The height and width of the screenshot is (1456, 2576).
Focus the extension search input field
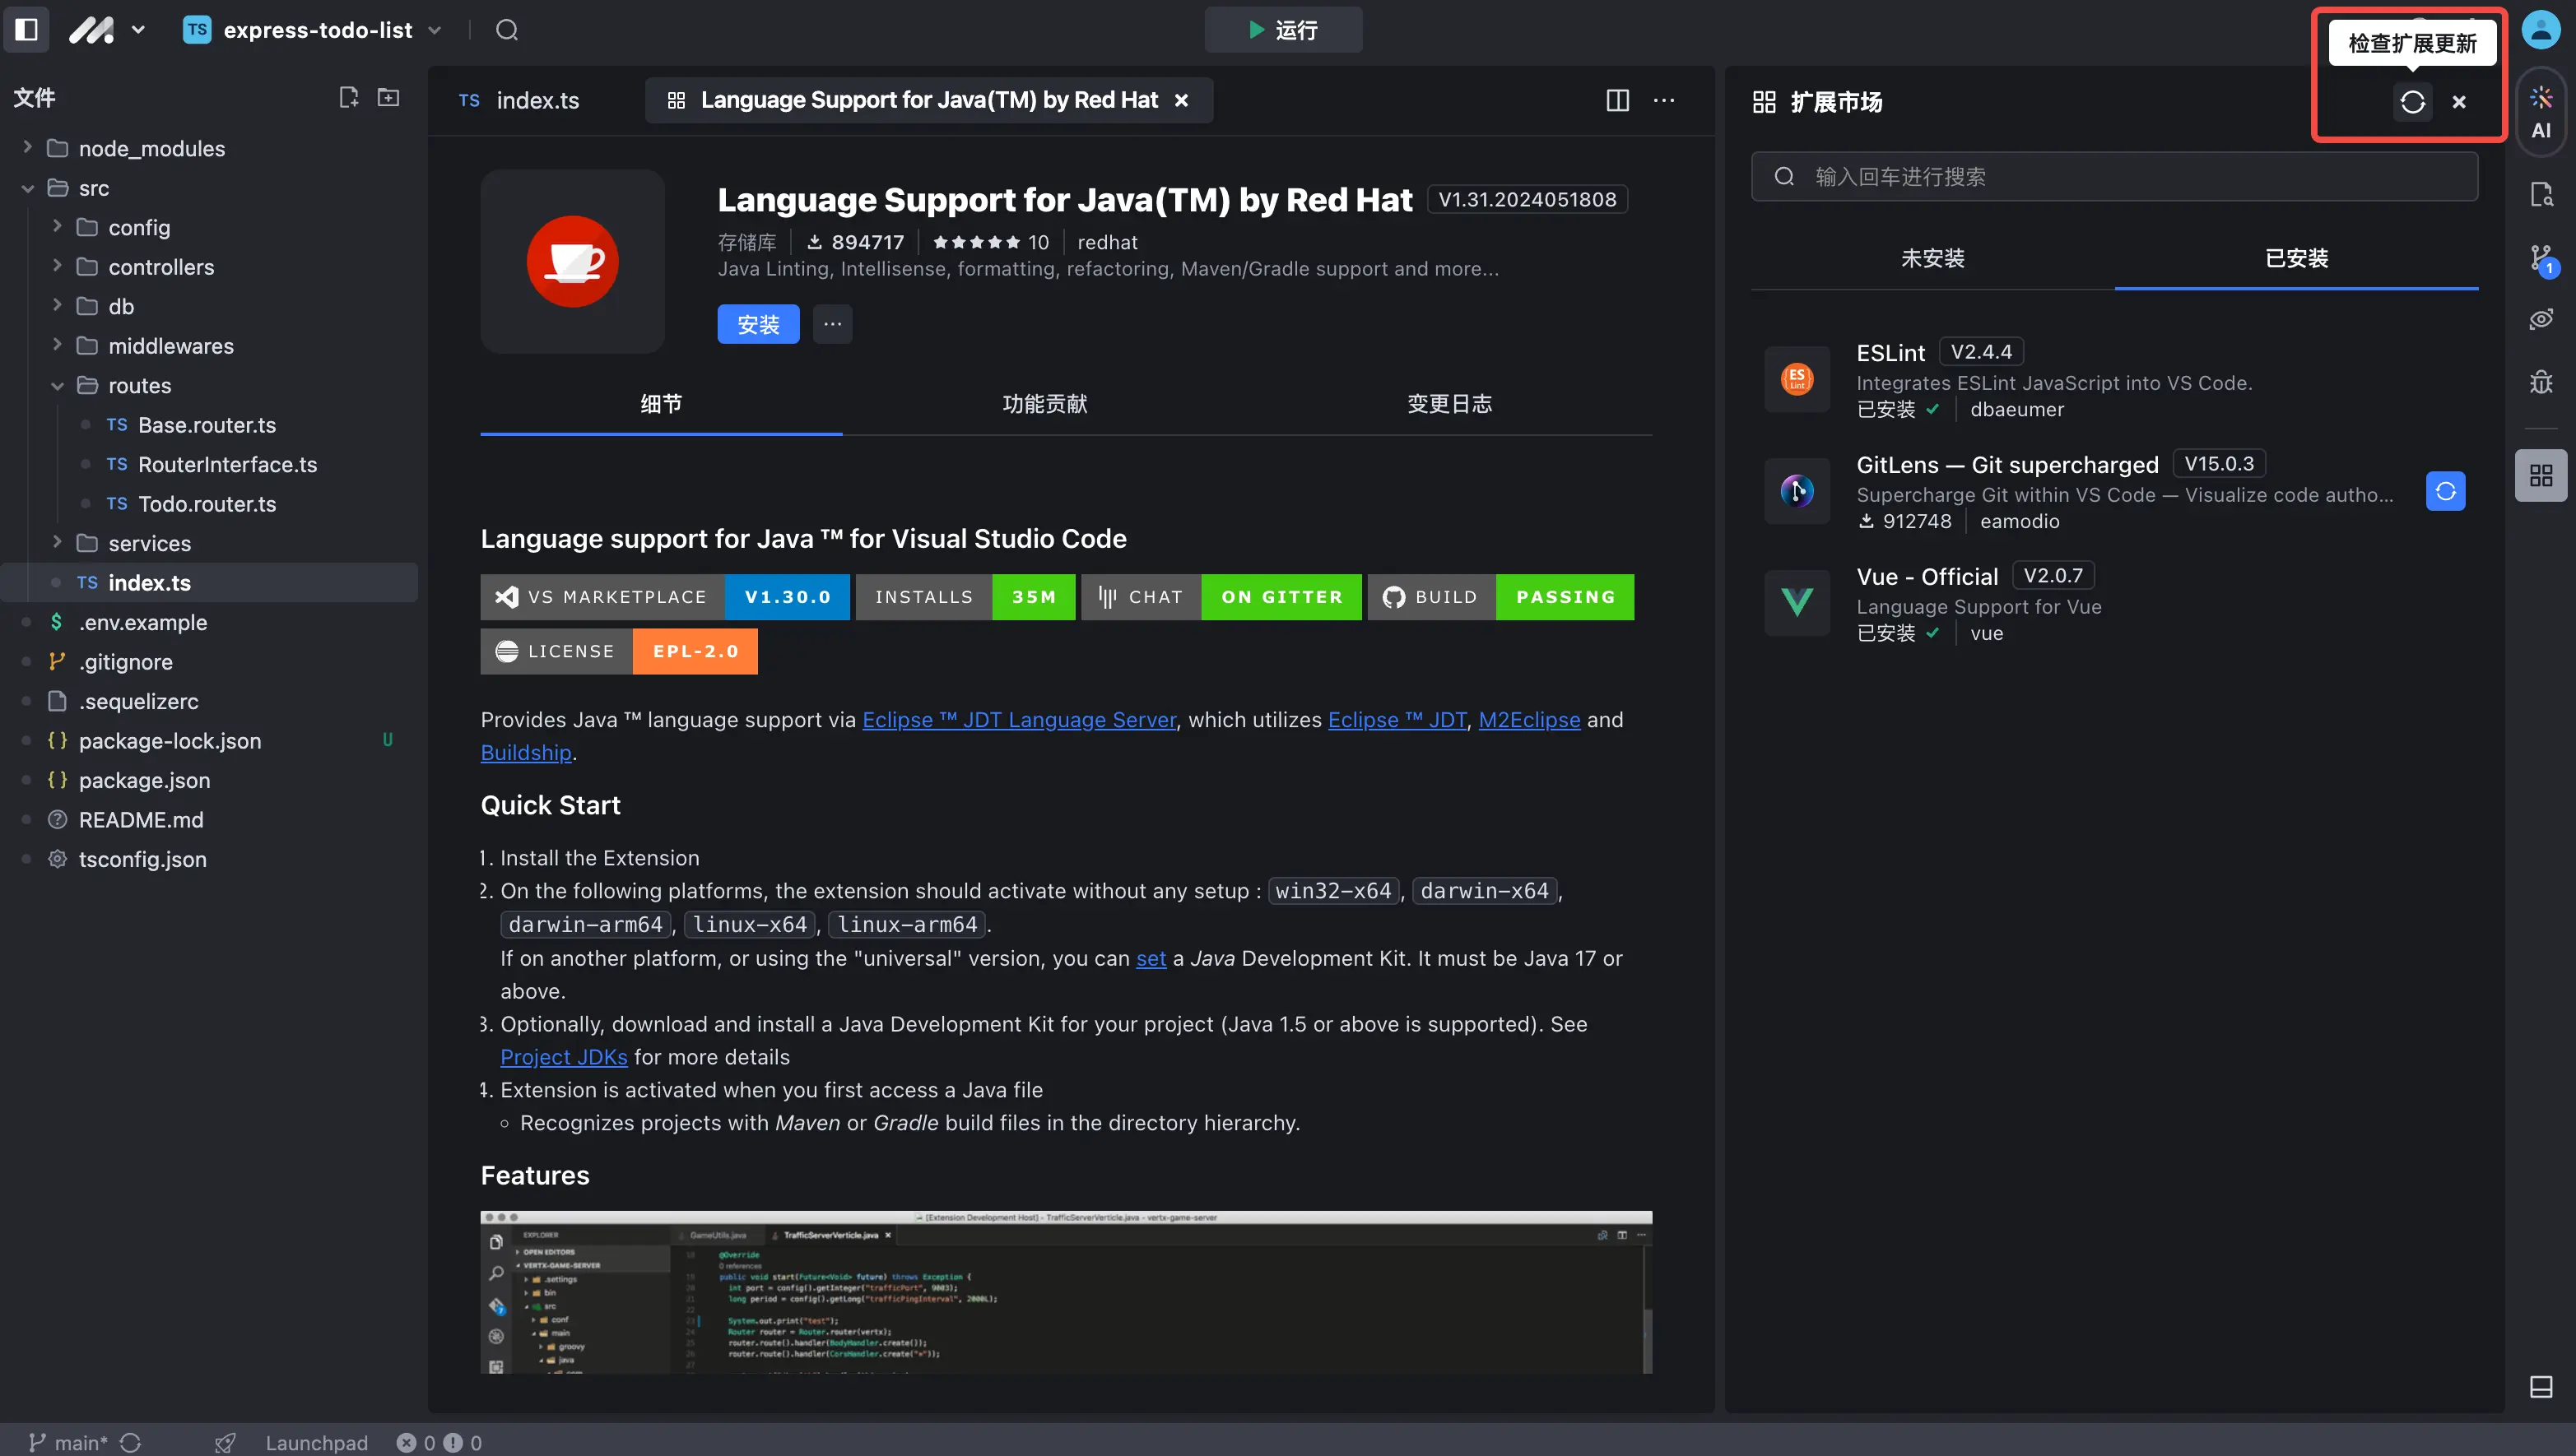(2115, 177)
